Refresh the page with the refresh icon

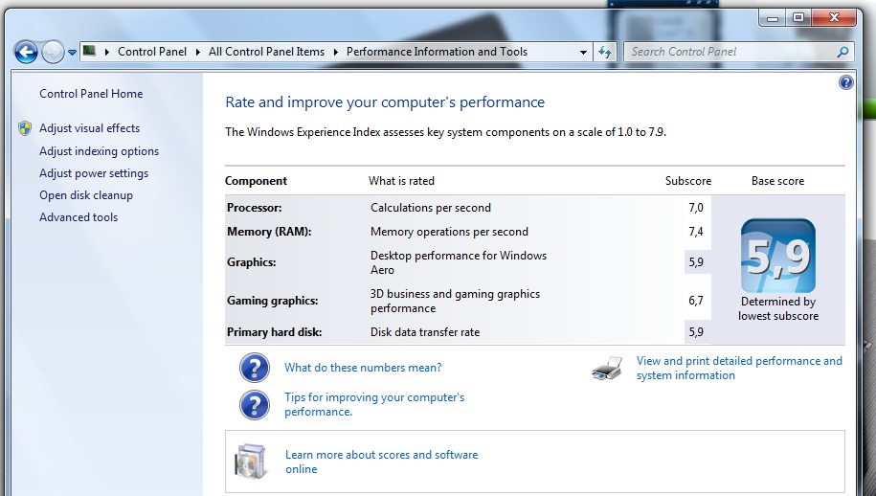click(x=605, y=52)
